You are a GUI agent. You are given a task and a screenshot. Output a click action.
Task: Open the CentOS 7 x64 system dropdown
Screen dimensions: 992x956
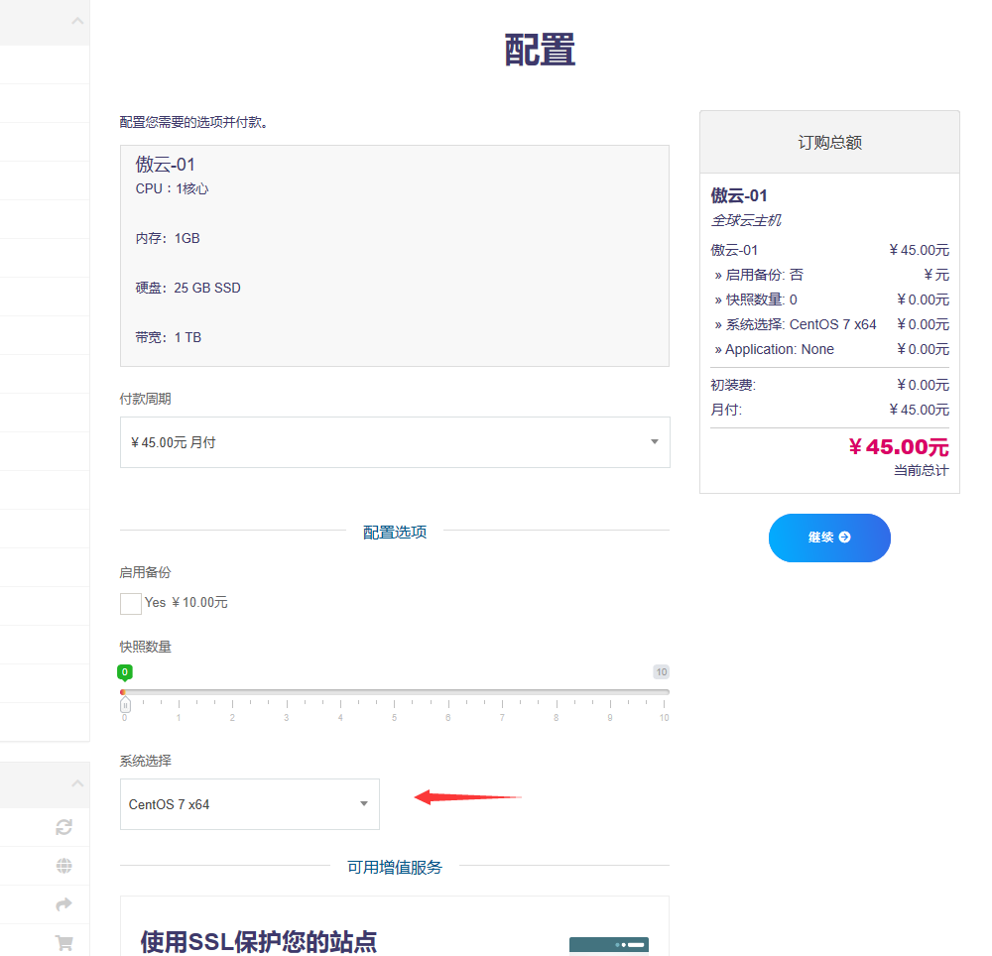(249, 804)
